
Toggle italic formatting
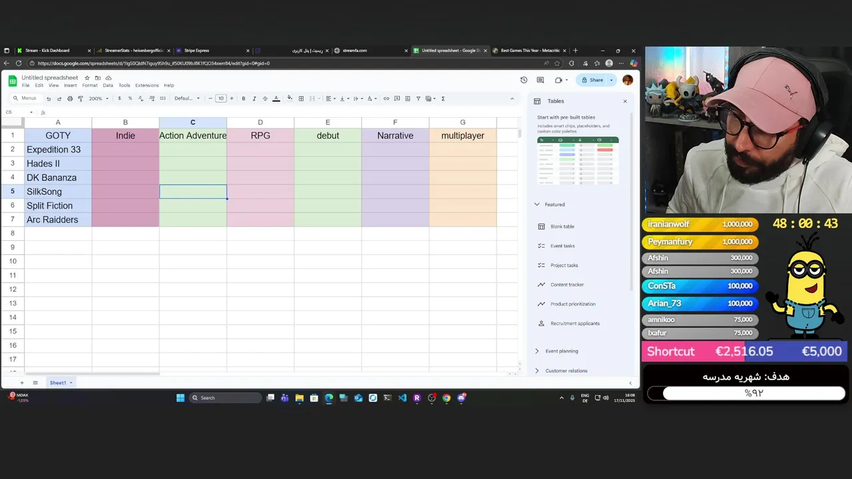[254, 98]
